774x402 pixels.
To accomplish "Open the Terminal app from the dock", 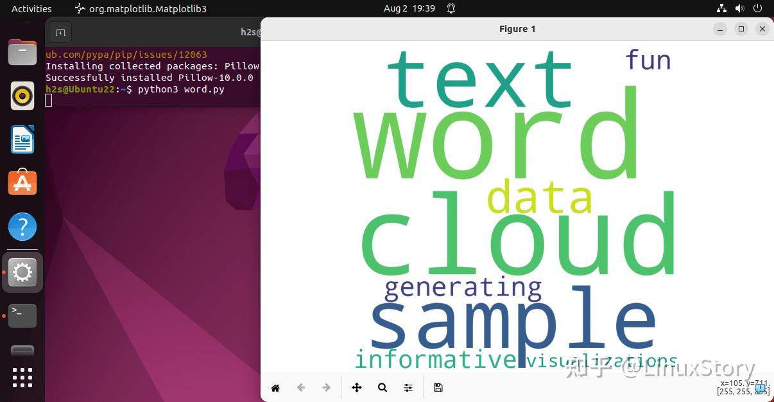I will [22, 315].
